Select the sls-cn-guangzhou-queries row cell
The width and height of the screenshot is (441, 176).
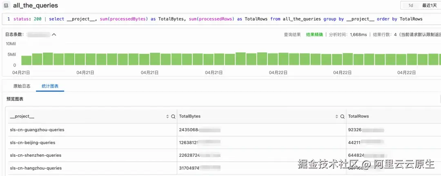37,130
